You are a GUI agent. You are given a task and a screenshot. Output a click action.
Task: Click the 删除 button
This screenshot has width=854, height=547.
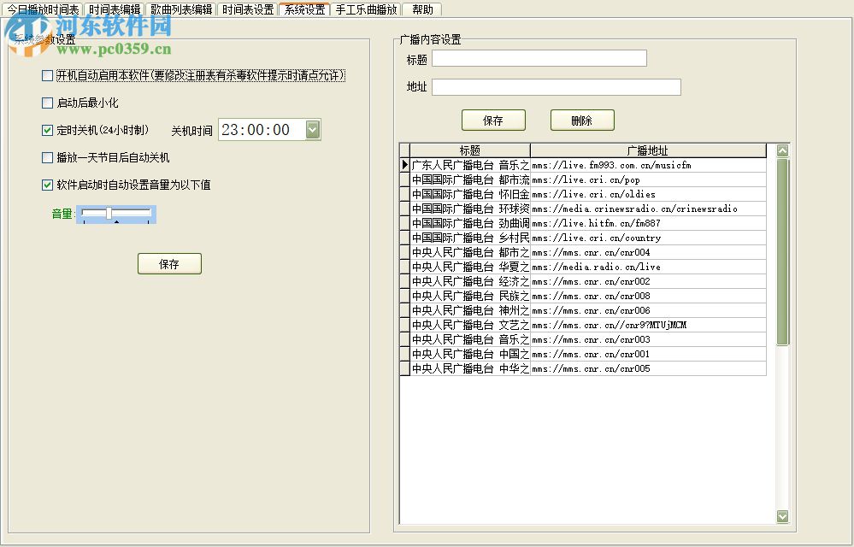582,121
